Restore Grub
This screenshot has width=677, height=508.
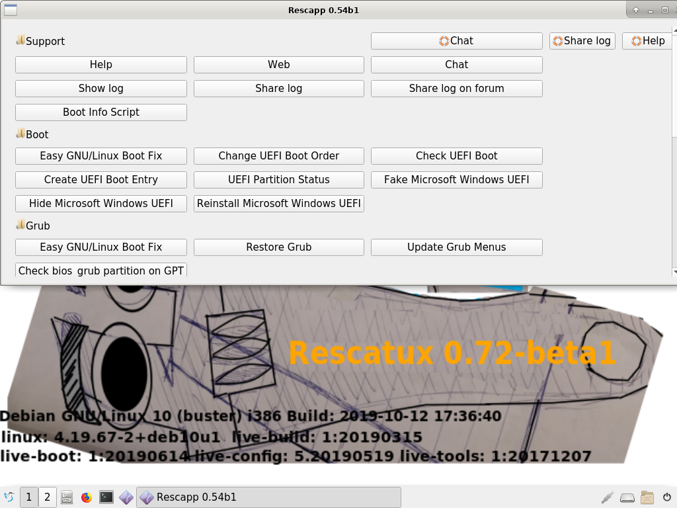278,247
